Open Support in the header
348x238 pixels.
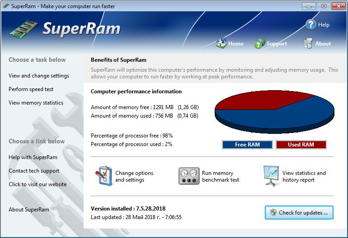(x=277, y=44)
